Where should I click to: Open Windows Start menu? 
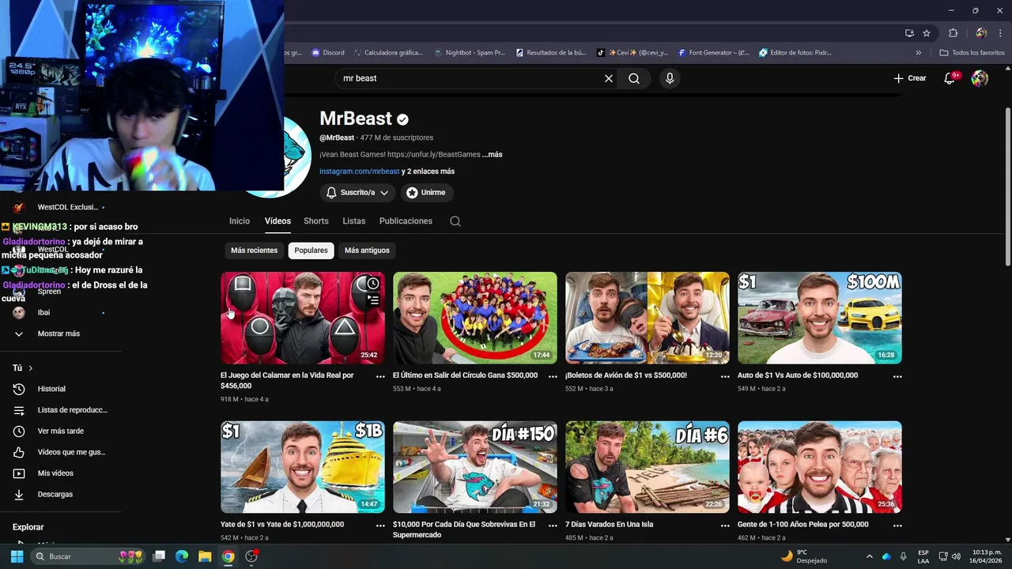[x=17, y=556]
